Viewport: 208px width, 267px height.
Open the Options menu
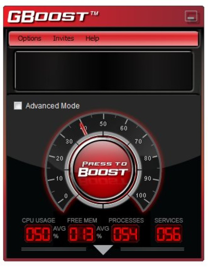[29, 38]
